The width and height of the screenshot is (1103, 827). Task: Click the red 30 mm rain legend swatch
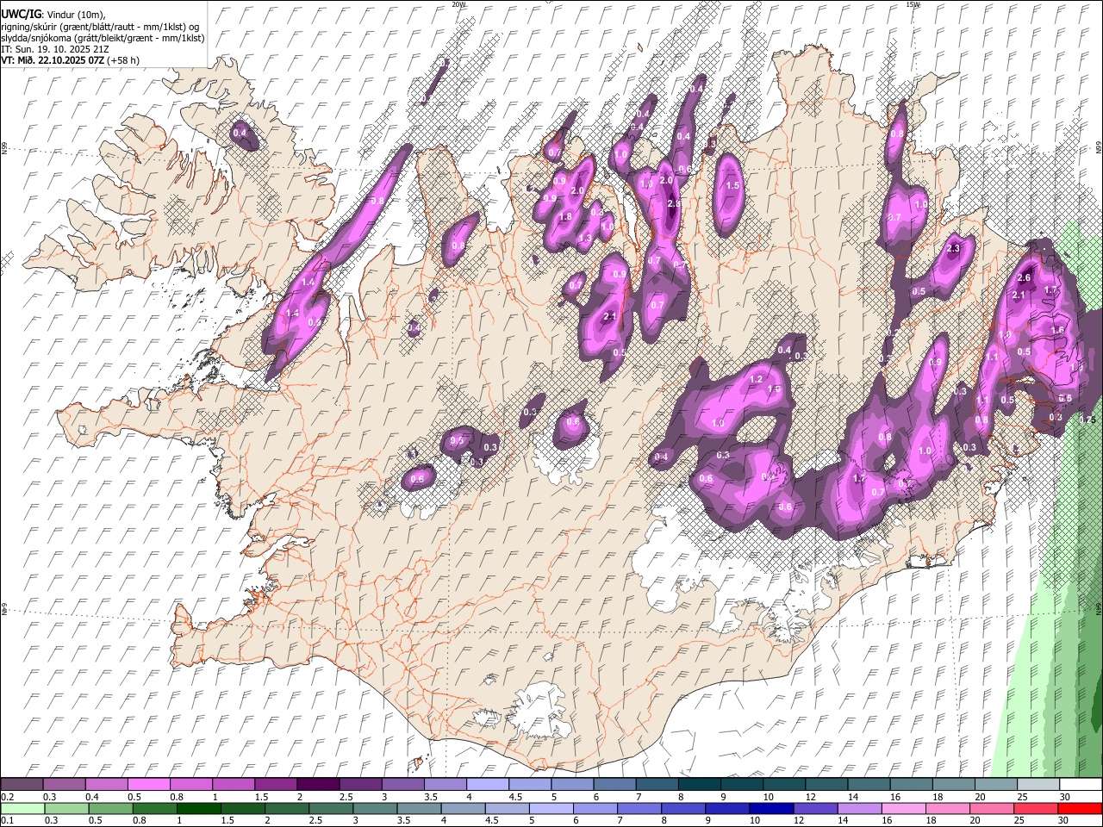tap(1080, 809)
